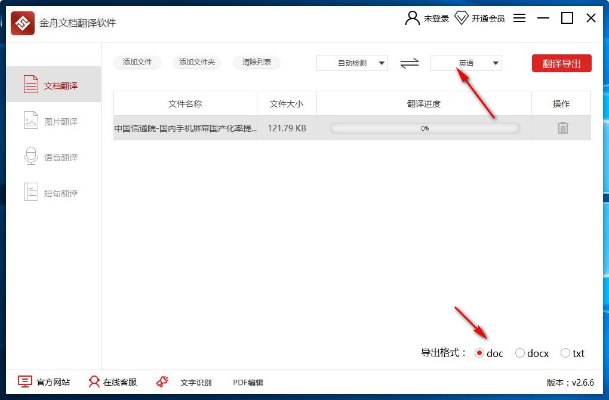Click the 清除列表 button
Viewport: 609px width, 400px height.
tap(256, 62)
